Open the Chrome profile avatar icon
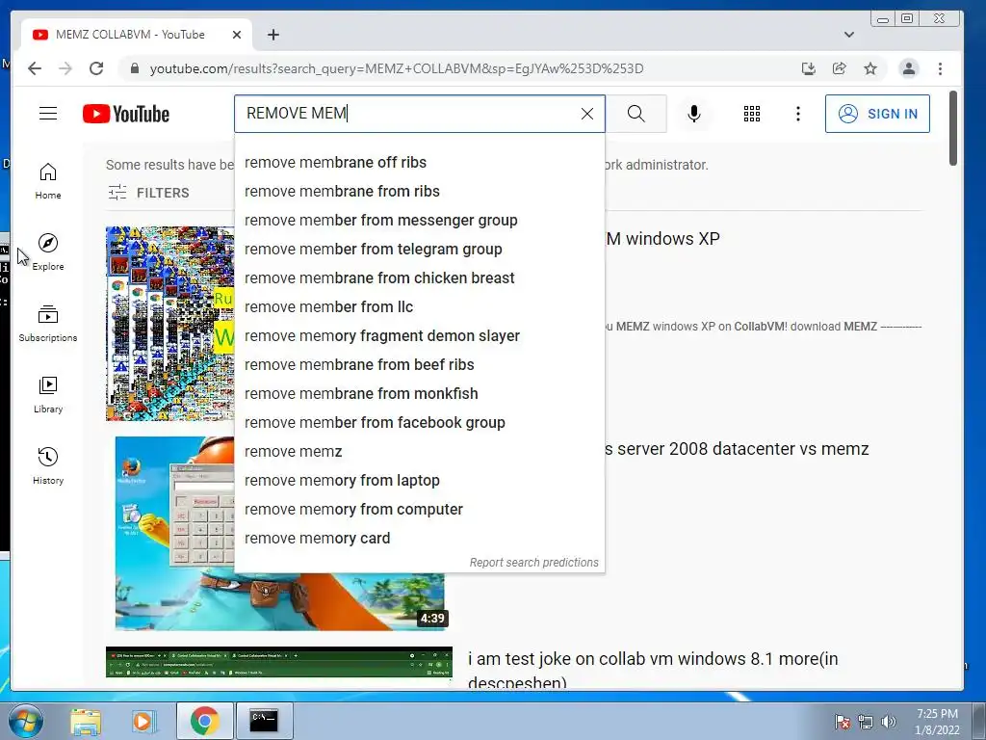986x740 pixels. click(909, 68)
